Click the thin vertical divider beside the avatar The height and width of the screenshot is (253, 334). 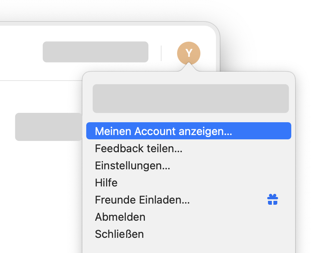[161, 53]
